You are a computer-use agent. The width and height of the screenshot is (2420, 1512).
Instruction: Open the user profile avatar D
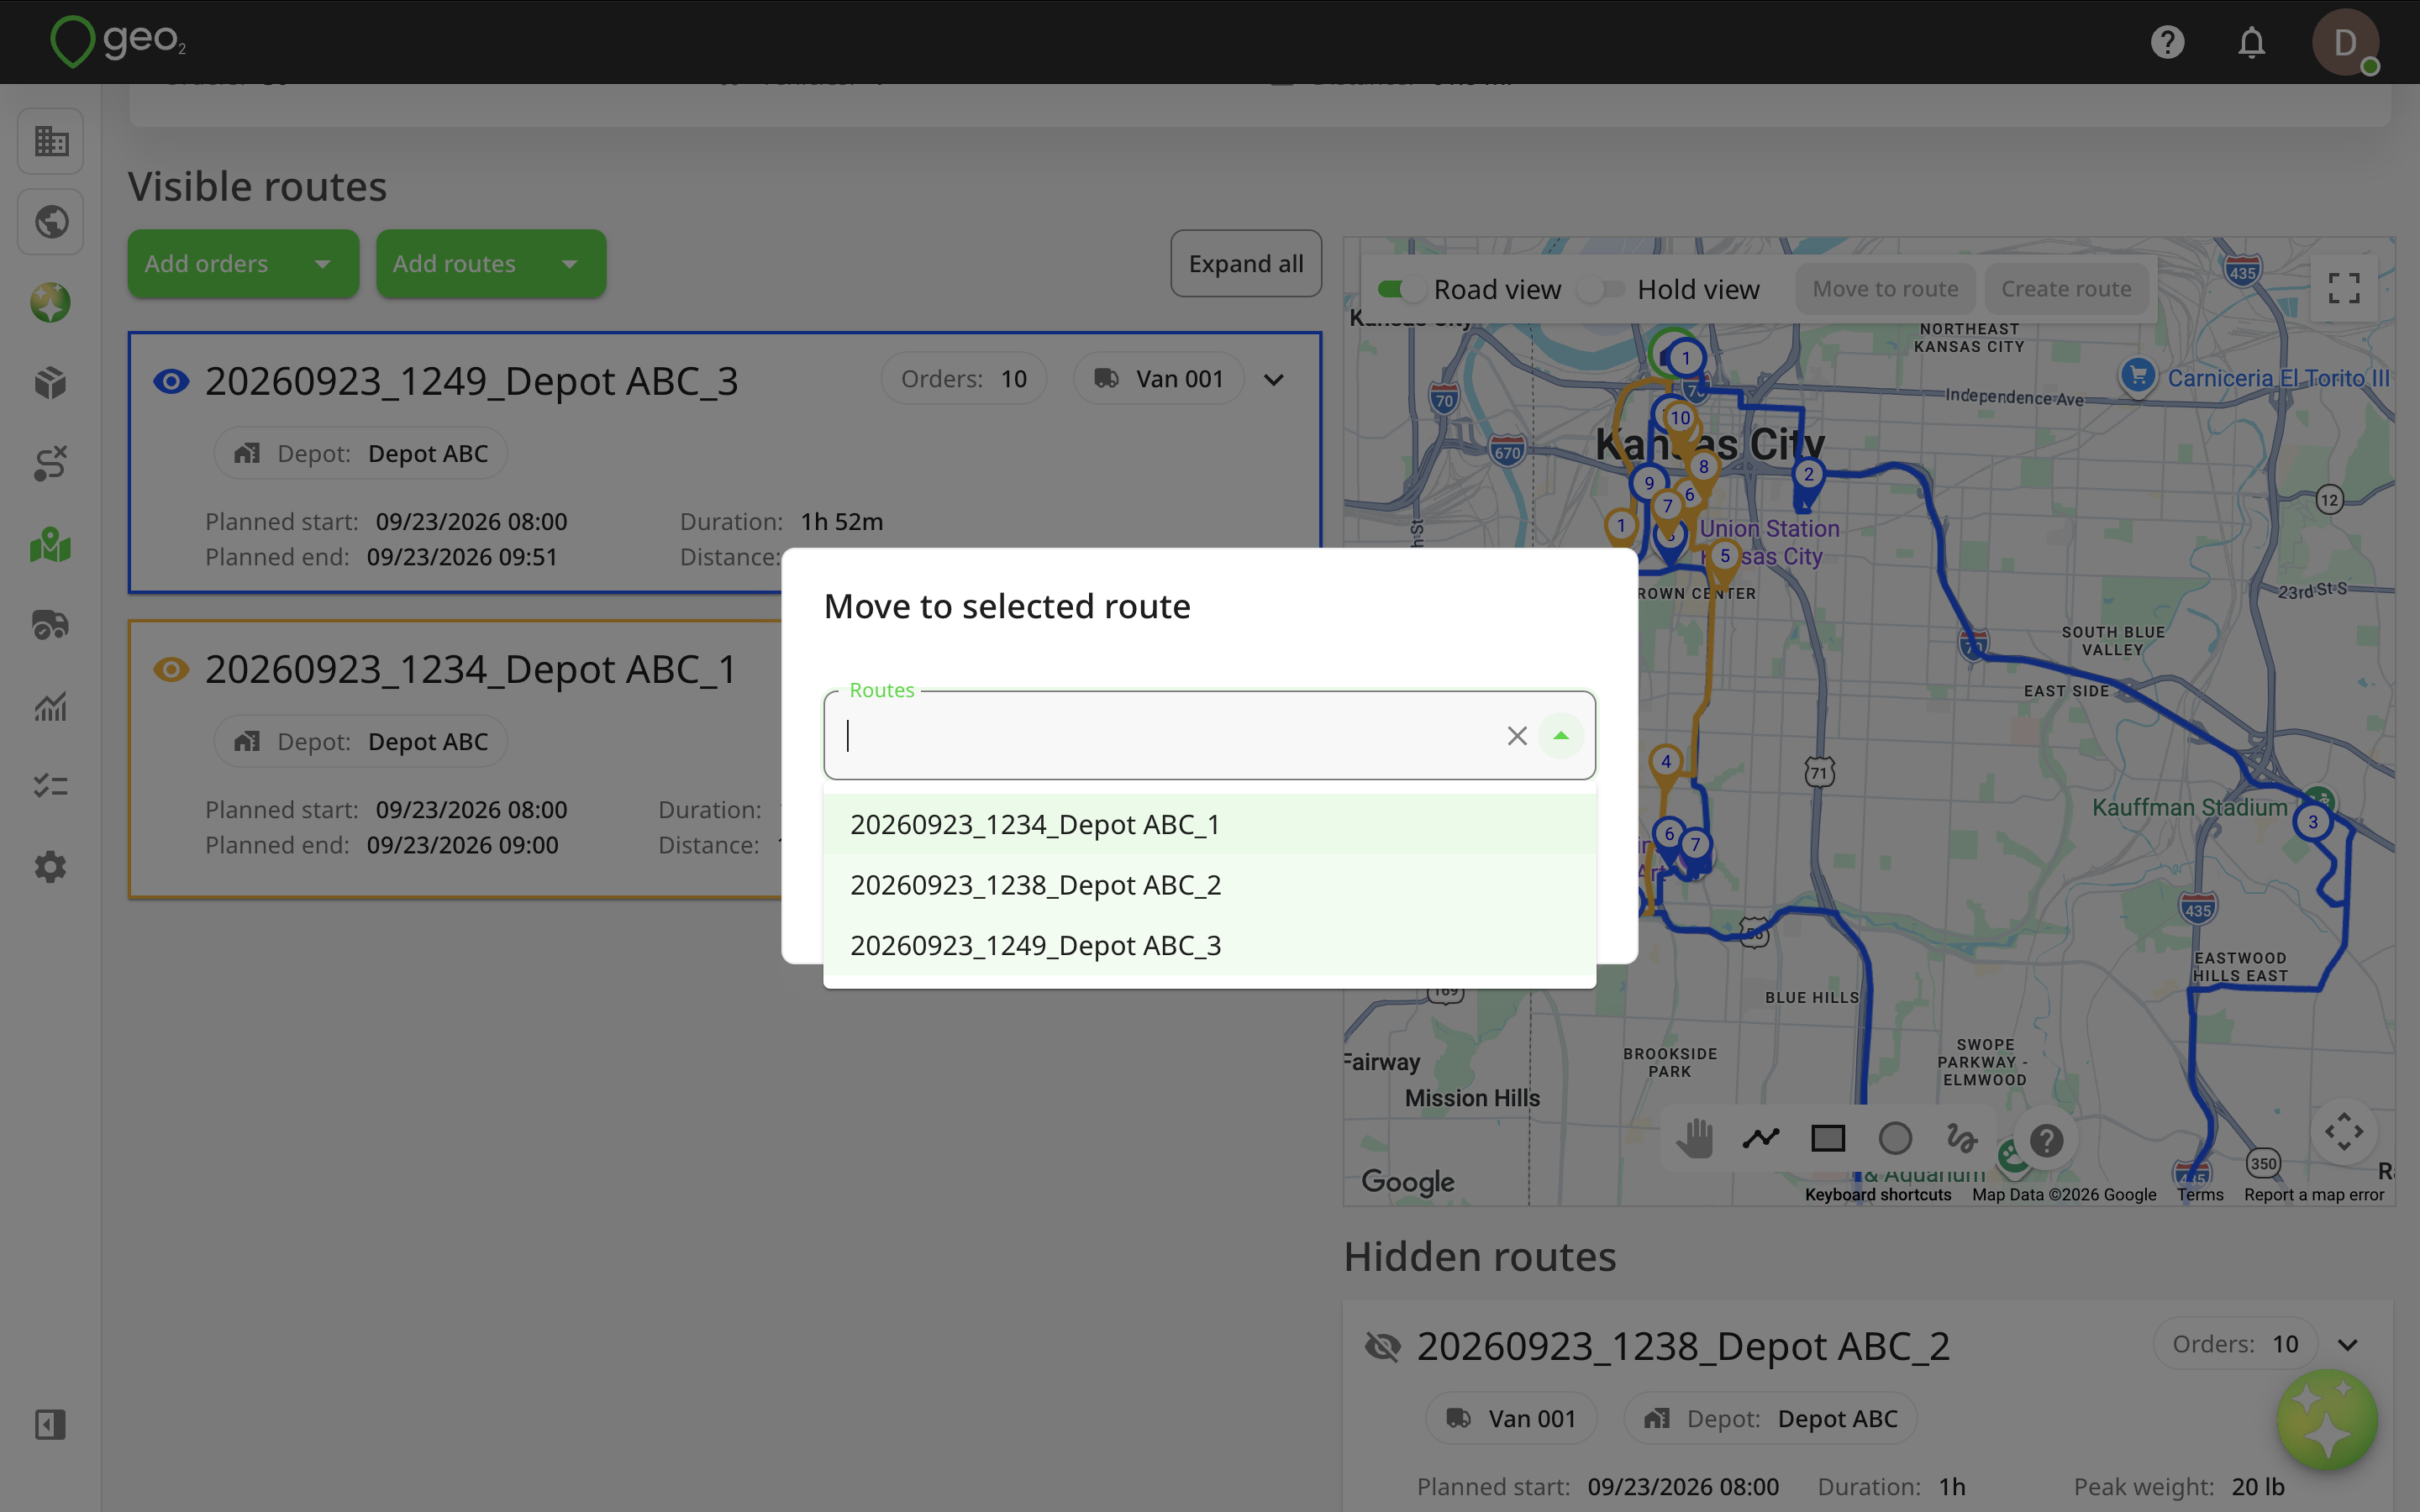tap(2345, 42)
